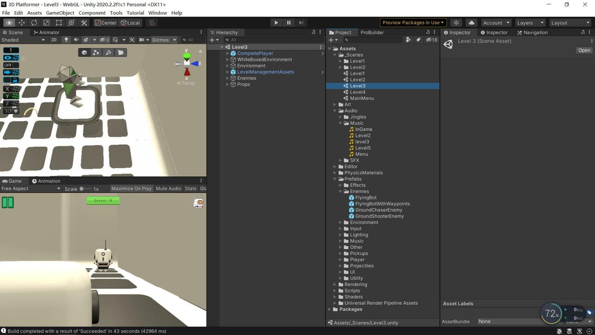Switch to the Animator tab
This screenshot has width=595, height=335.
coord(46,32)
